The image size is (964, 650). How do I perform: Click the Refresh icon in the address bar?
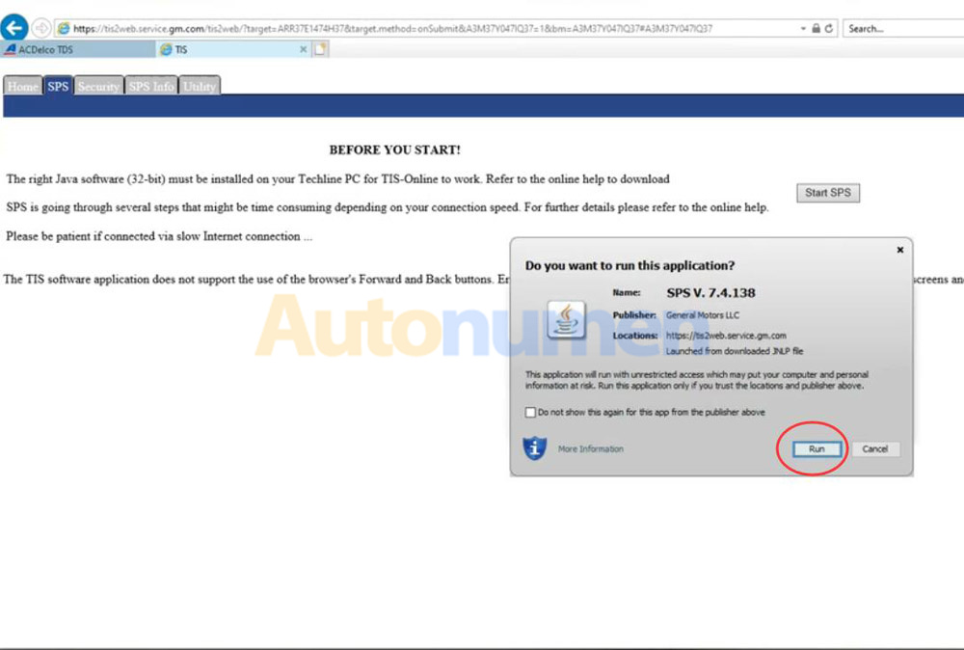[x=829, y=28]
